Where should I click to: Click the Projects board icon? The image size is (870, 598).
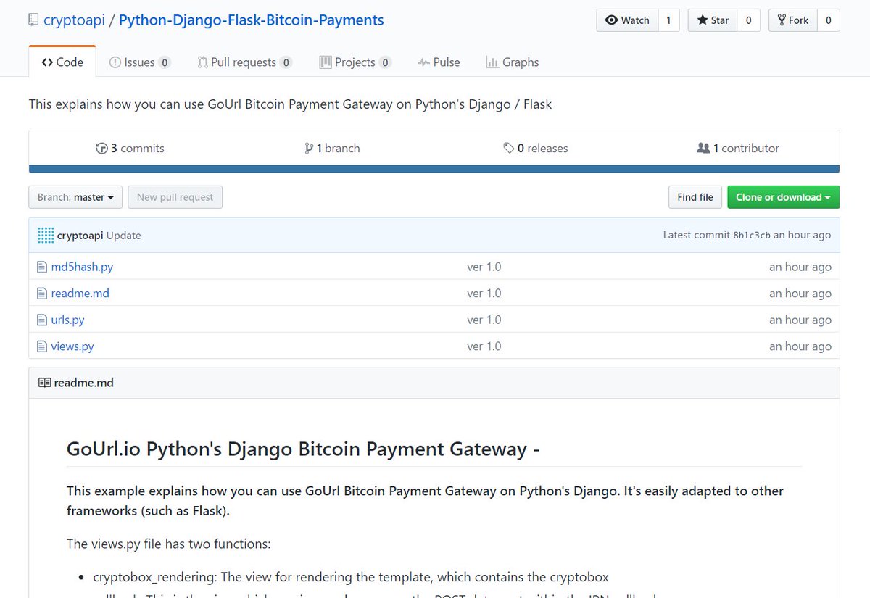pos(326,62)
